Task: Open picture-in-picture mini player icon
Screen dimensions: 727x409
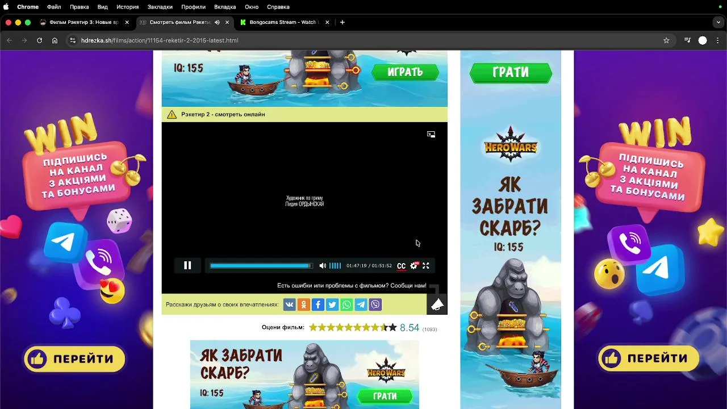Action: (x=431, y=134)
